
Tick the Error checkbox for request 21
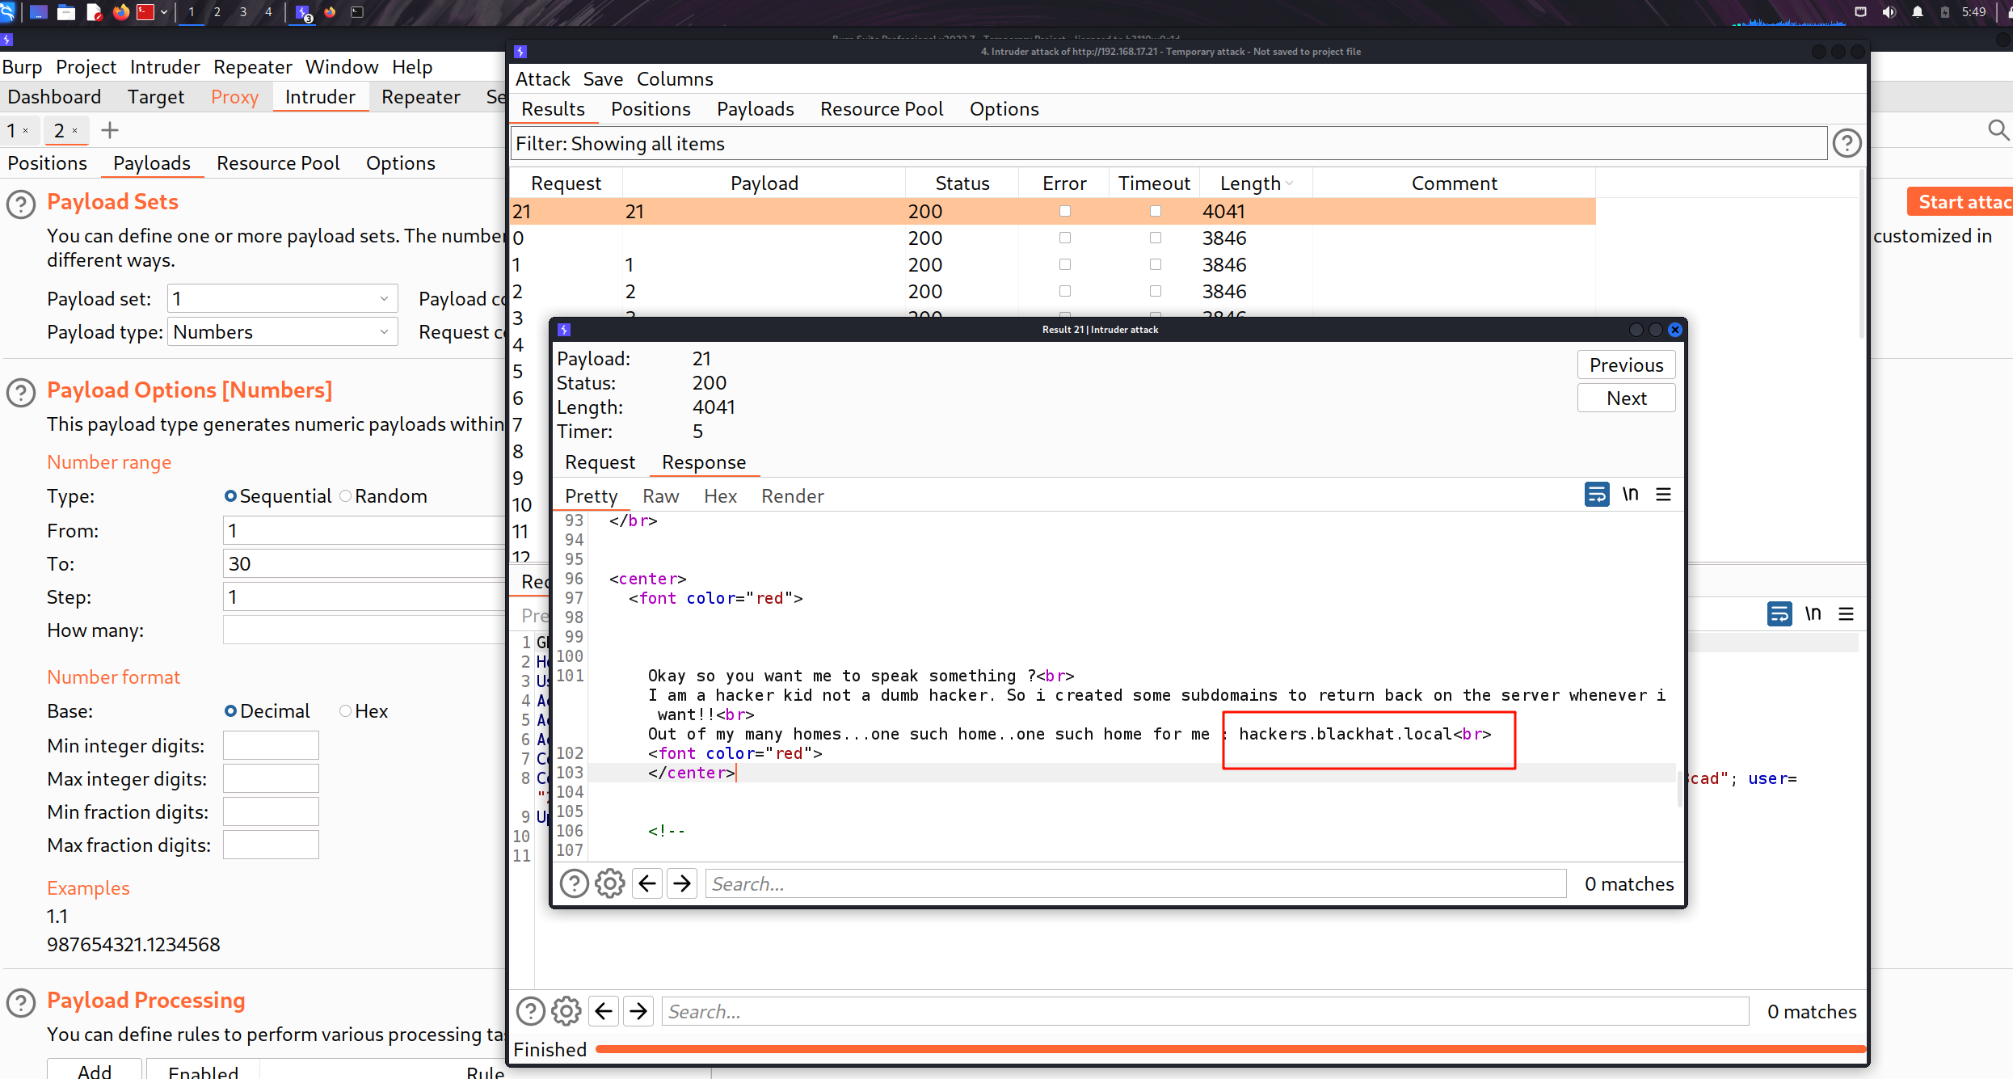(1065, 212)
